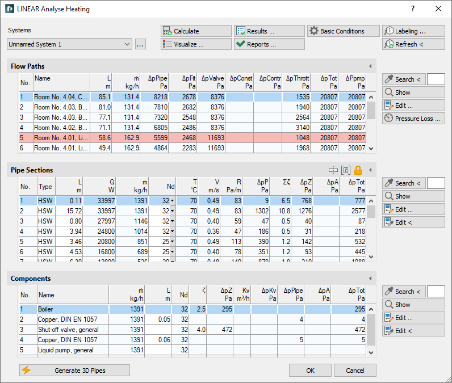Click the split pipe section icon
This screenshot has height=383, width=452.
(x=333, y=170)
